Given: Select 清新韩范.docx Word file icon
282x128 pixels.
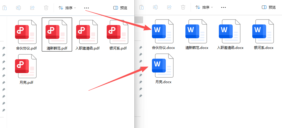Looking at the screenshot, I should [196, 31].
